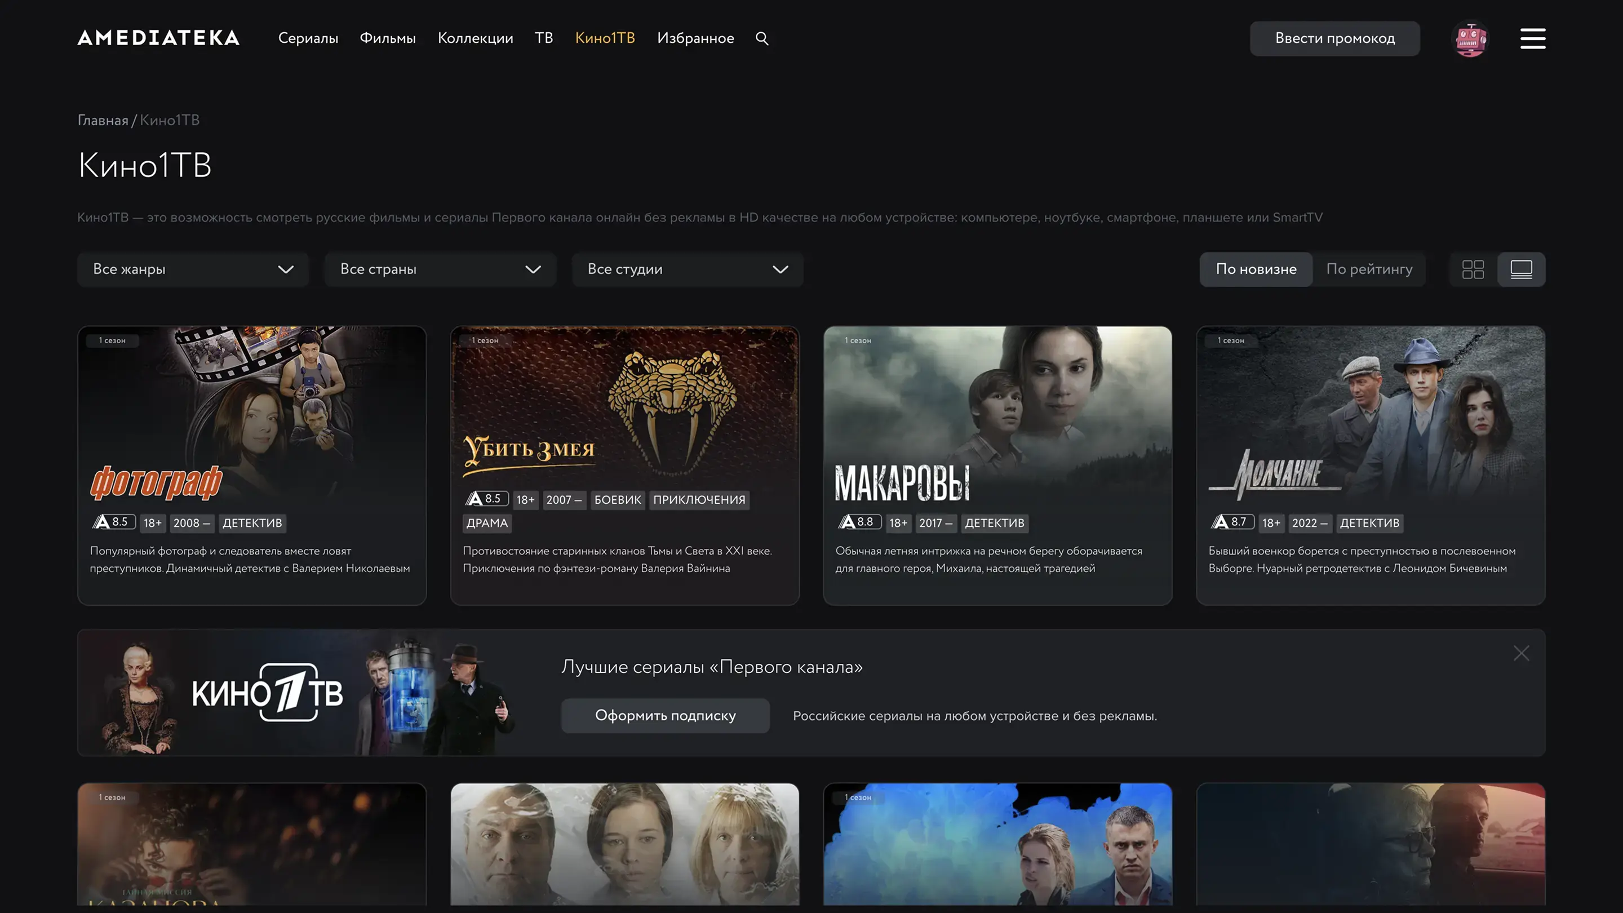Open the Все страны filter
The width and height of the screenshot is (1623, 913).
(440, 270)
